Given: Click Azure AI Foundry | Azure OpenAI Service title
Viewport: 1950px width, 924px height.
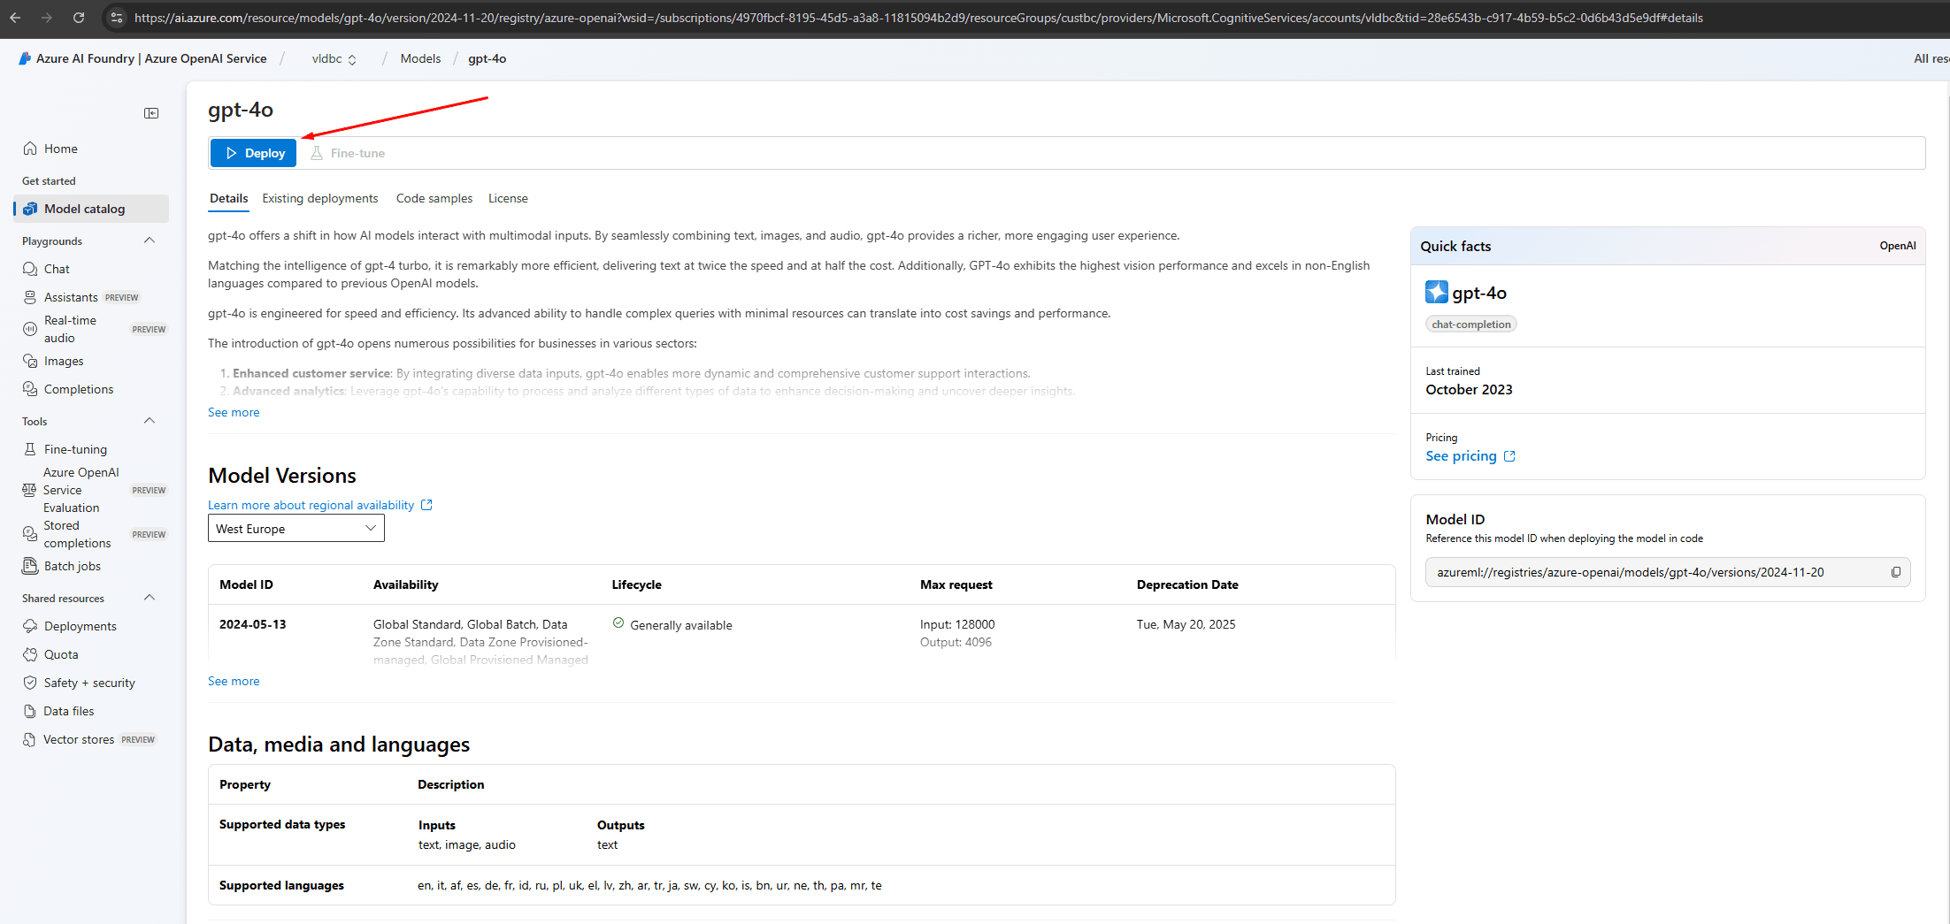Looking at the screenshot, I should pyautogui.click(x=151, y=58).
